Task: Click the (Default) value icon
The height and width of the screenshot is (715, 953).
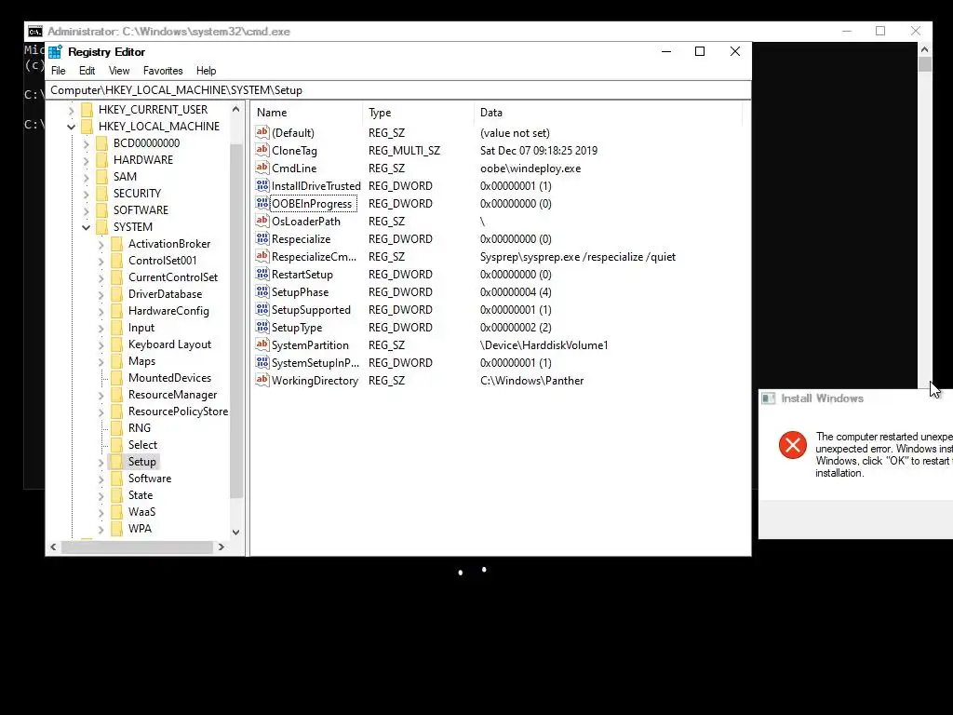Action: point(262,132)
